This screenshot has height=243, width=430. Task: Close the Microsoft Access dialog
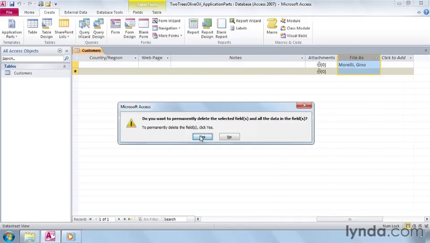point(304,106)
